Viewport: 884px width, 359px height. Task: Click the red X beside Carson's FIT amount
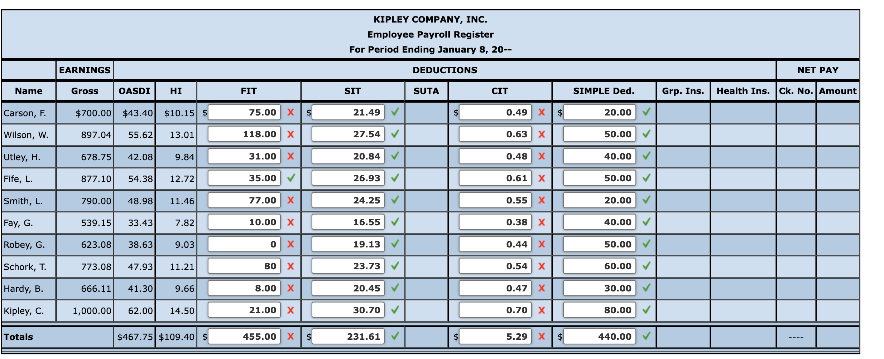[x=291, y=112]
